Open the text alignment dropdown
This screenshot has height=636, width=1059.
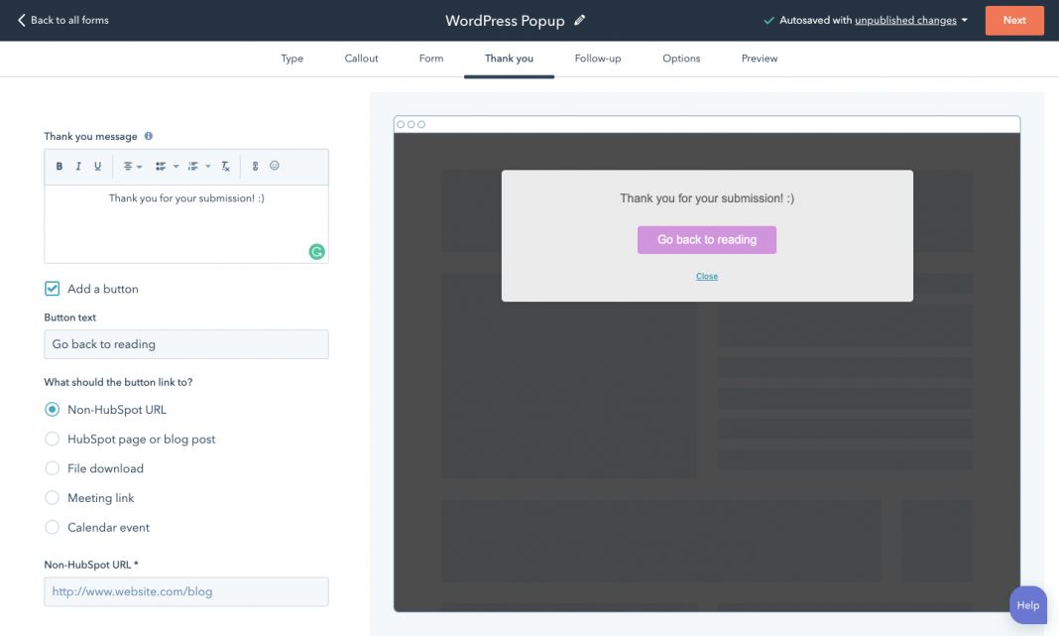132,166
